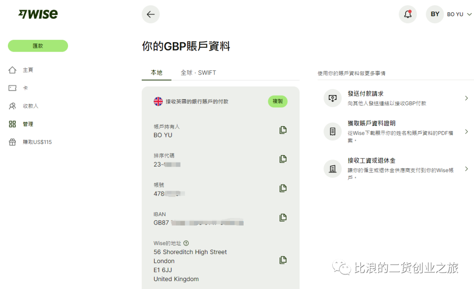This screenshot has height=289, width=474.
Task: Click the 使用你的賬戶資料做更多事情 label
Action: click(351, 73)
